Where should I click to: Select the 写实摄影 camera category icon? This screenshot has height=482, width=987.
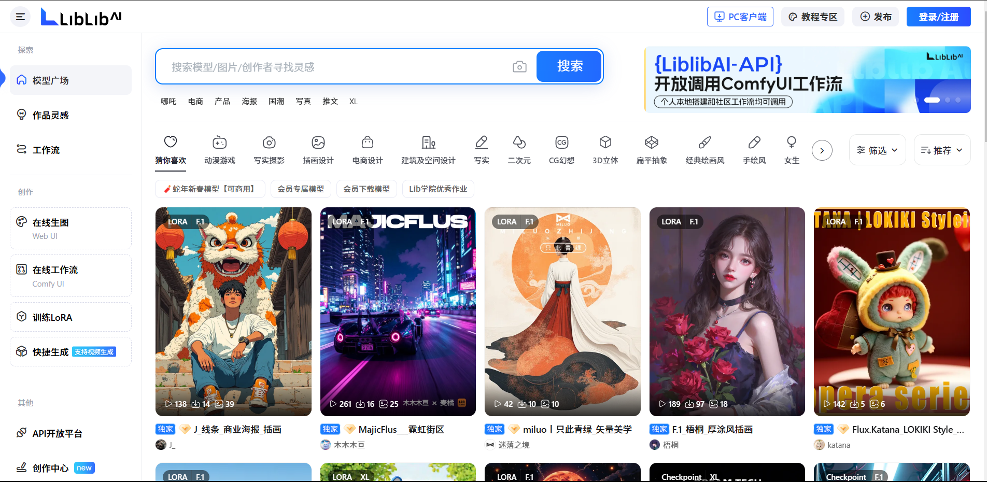[x=269, y=143]
